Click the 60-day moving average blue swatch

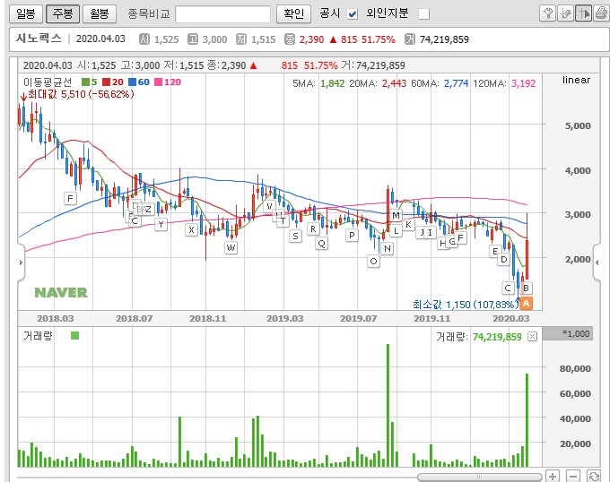coord(132,82)
